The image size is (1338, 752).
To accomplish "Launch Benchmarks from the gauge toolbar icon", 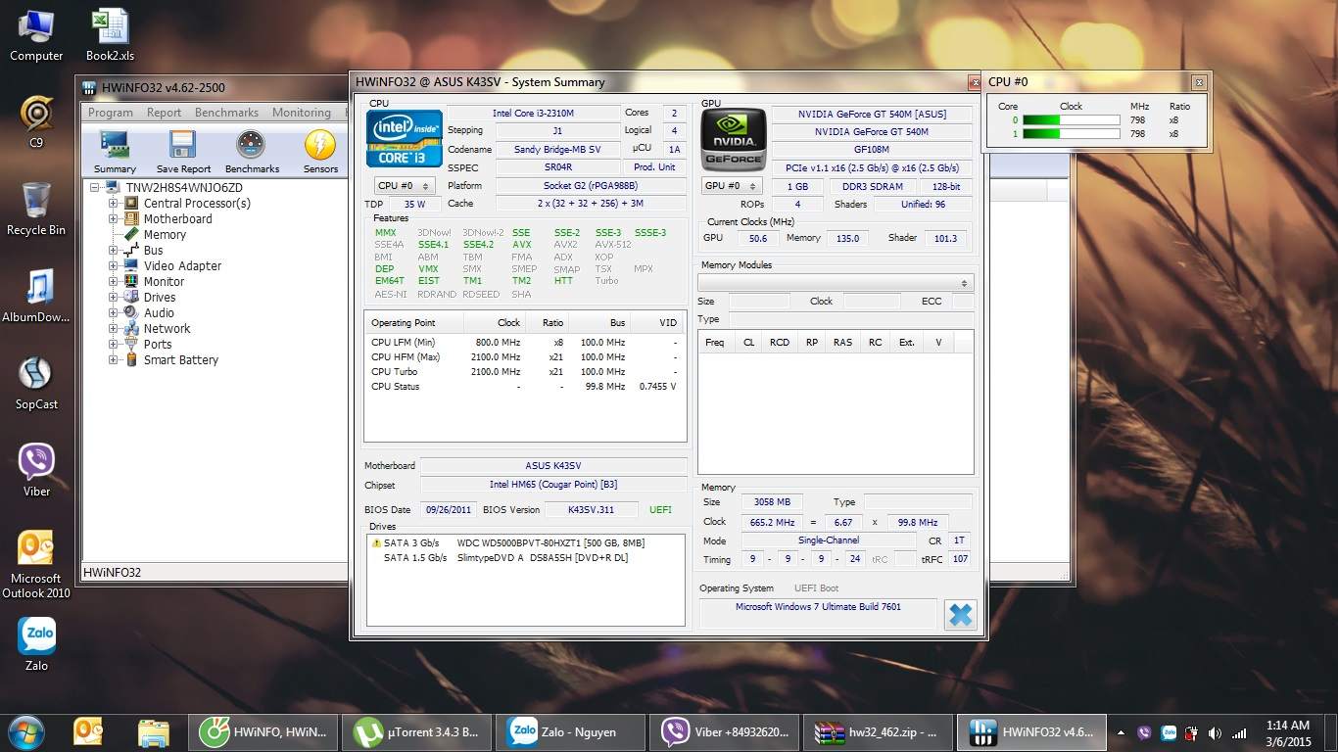I will (252, 146).
